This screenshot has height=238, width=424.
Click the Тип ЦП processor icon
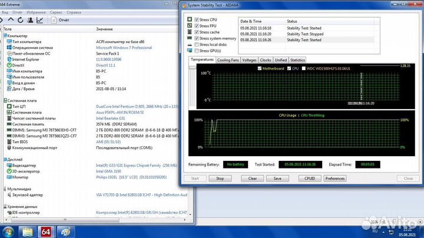pyautogui.click(x=9, y=107)
